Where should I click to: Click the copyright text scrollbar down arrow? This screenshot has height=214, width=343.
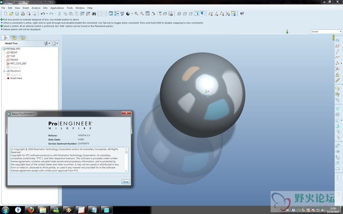pyautogui.click(x=126, y=171)
